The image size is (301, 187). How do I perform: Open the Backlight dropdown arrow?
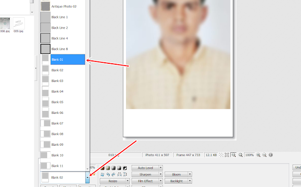(x=190, y=181)
